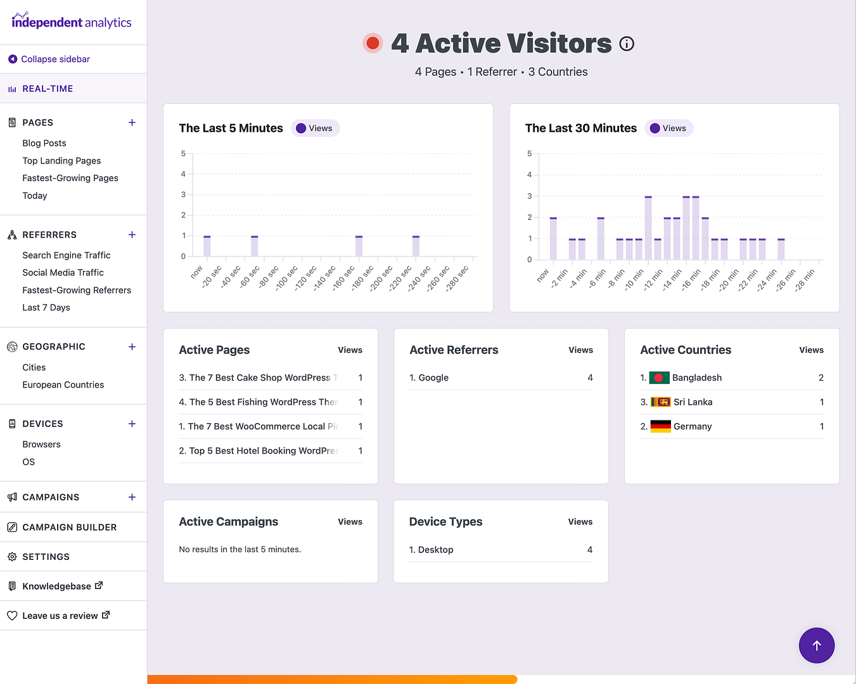Click the Geographic globe icon
856x684 pixels.
[11, 346]
